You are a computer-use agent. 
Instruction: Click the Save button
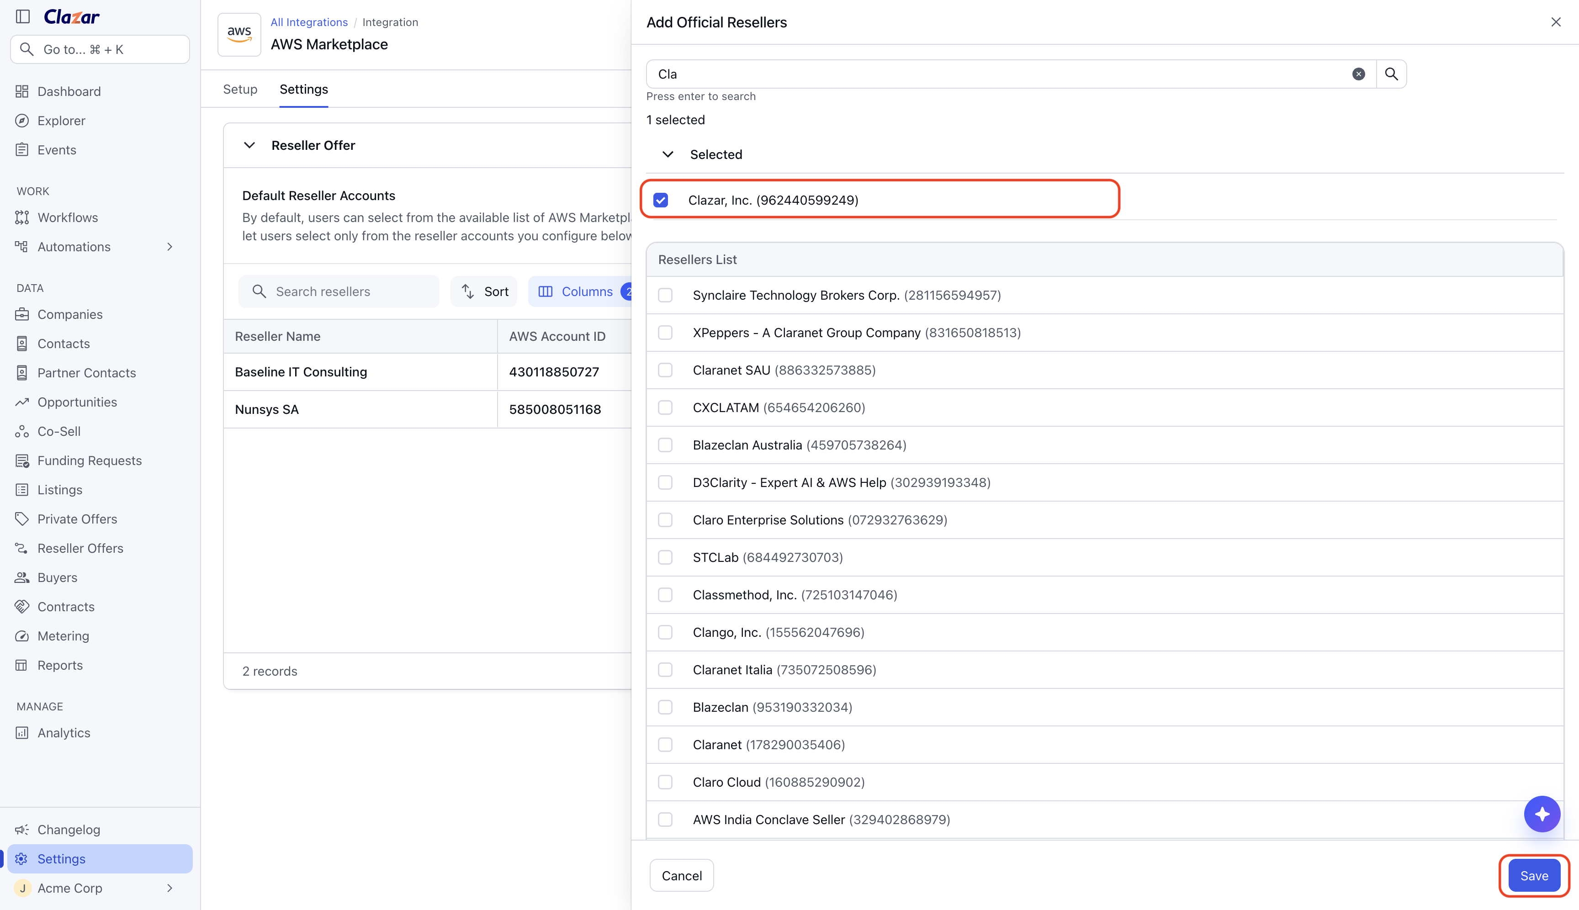1534,876
